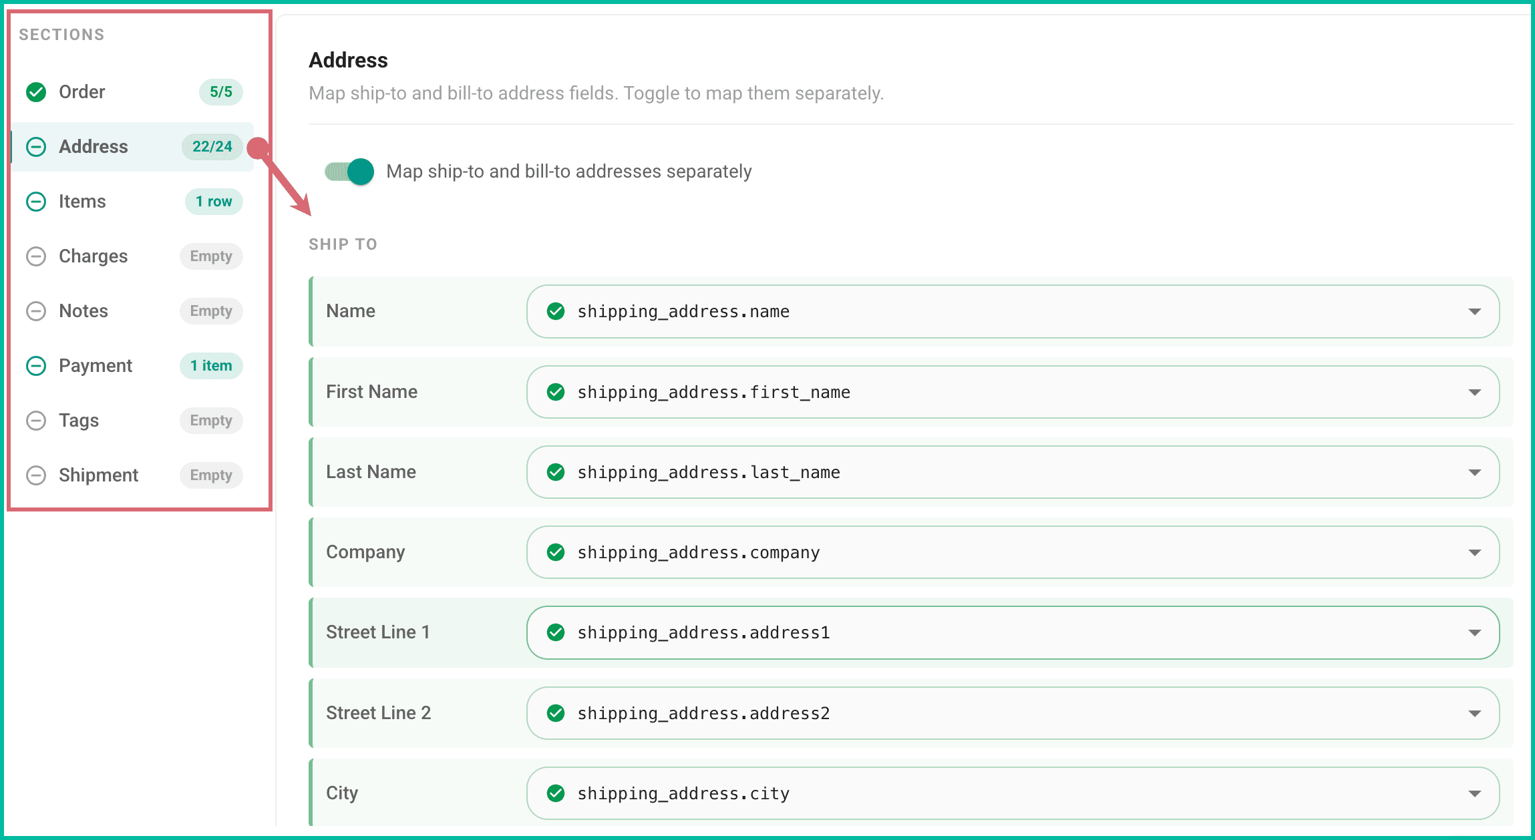The width and height of the screenshot is (1535, 840).
Task: Click the gray status icon beside Notes
Action: pos(36,311)
